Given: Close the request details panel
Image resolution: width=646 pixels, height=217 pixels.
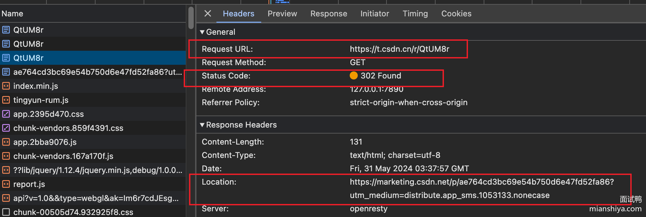Looking at the screenshot, I should [207, 13].
